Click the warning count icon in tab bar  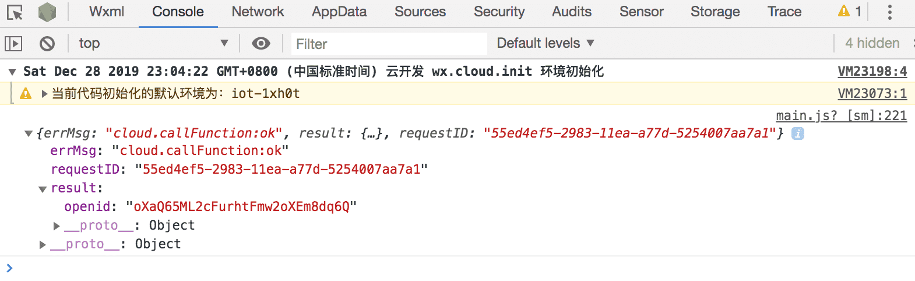point(844,11)
